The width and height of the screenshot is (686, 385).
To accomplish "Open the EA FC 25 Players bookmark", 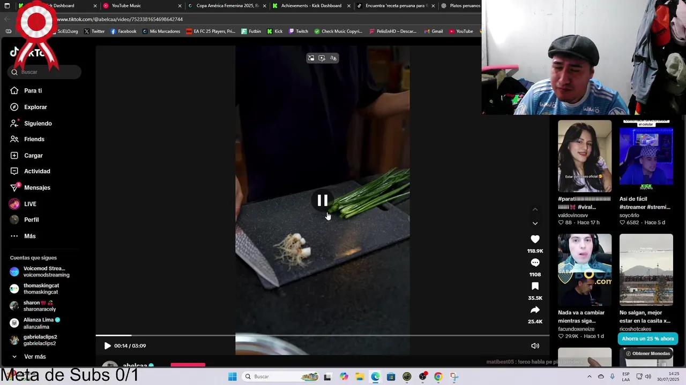I will pyautogui.click(x=211, y=32).
